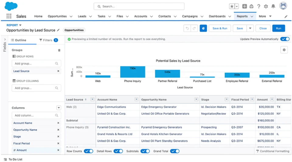Open the Tasks tab
Viewport: 292px width, 162px height.
tap(101, 16)
